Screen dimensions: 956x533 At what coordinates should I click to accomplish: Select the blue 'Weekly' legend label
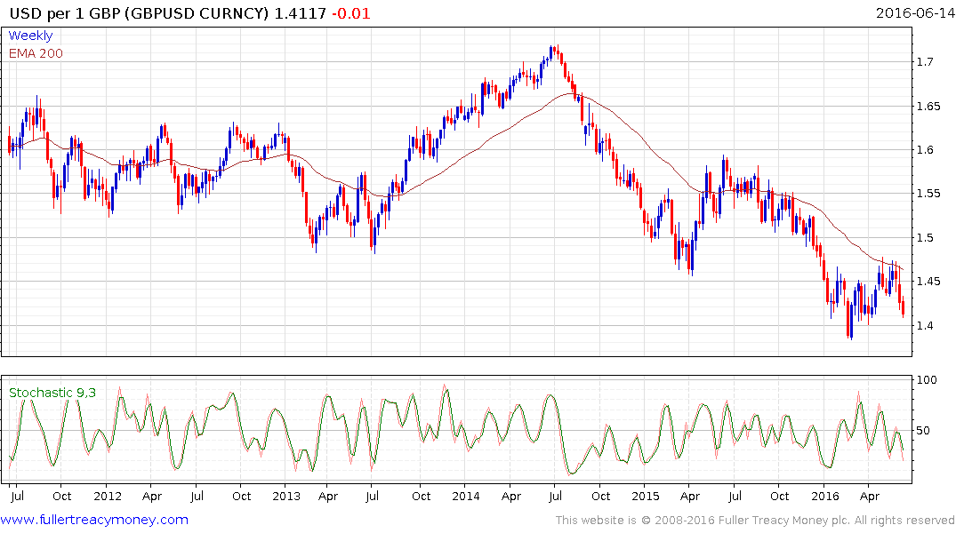[30, 36]
